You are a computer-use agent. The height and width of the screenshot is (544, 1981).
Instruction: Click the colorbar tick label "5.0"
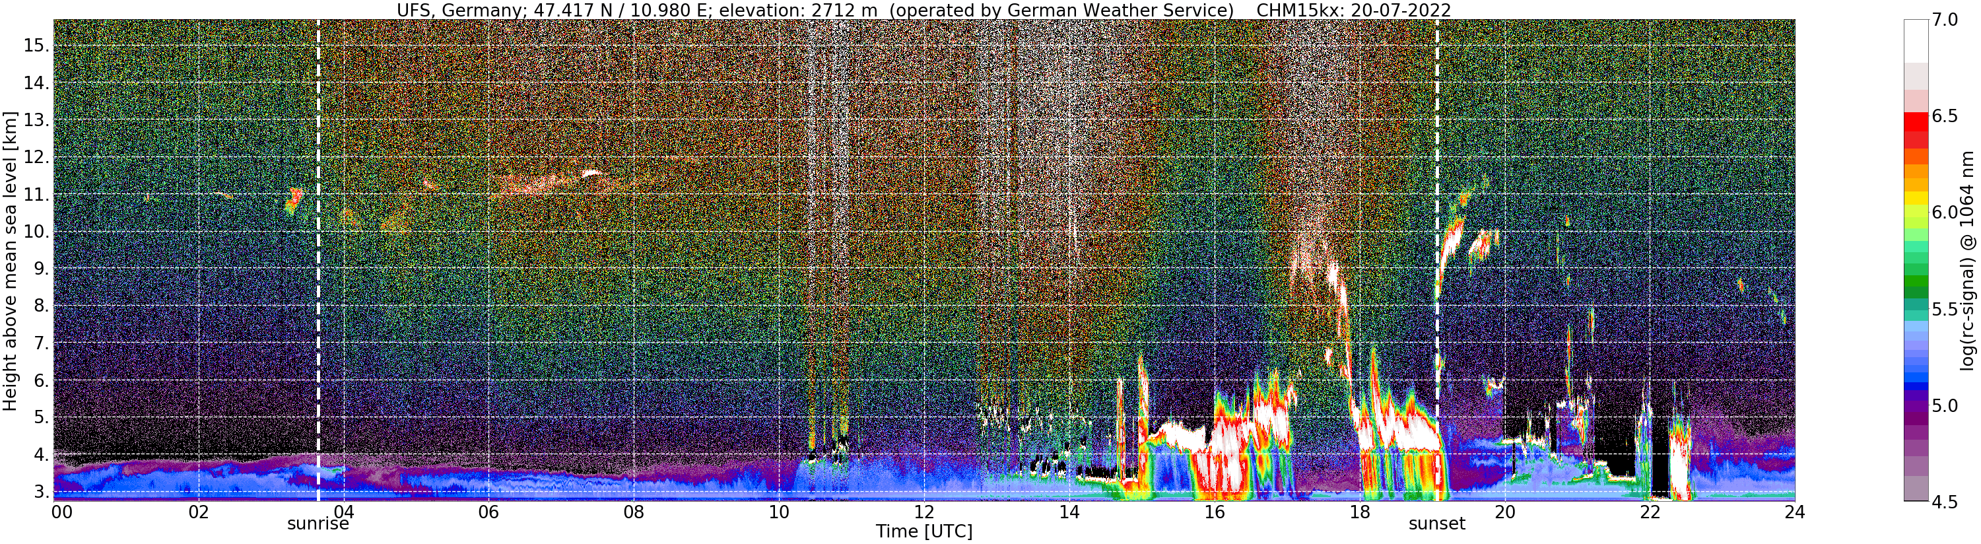[1945, 405]
